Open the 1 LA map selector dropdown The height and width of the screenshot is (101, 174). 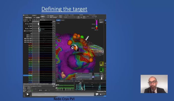coord(70,17)
